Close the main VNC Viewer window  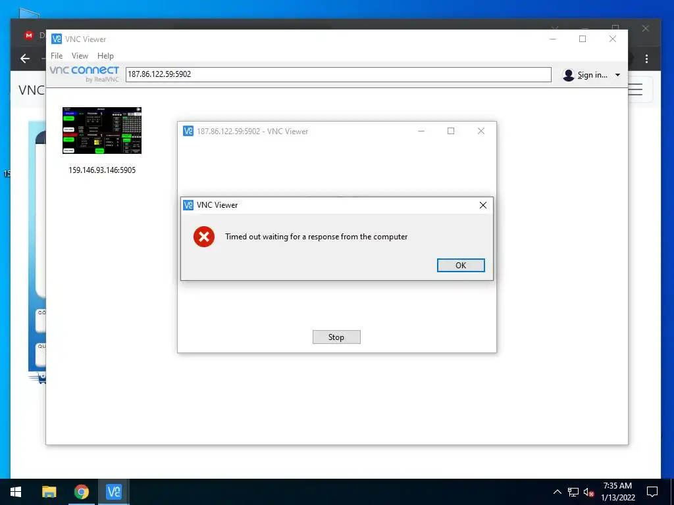pyautogui.click(x=613, y=39)
